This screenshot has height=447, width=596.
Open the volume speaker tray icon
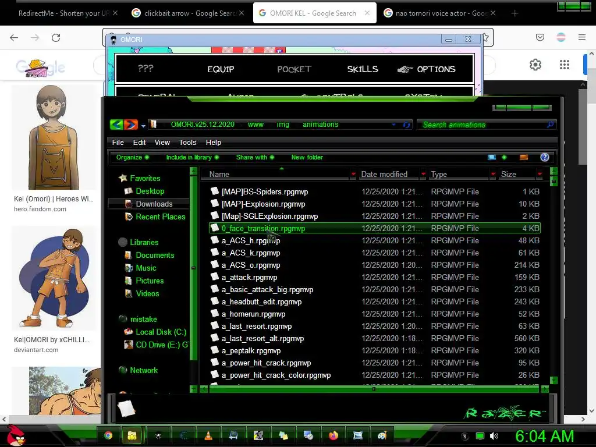tap(494, 436)
